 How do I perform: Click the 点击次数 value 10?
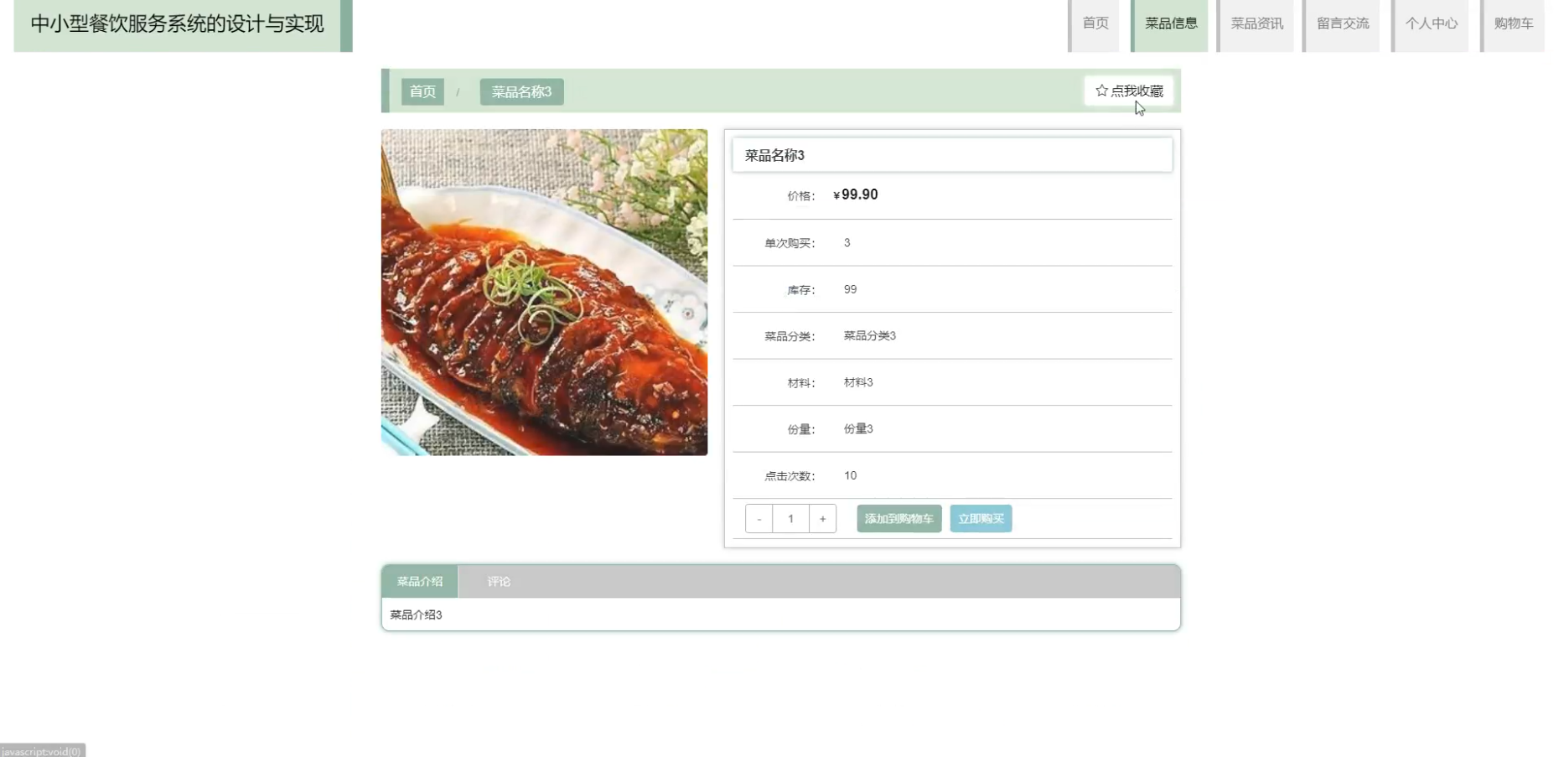coord(850,475)
